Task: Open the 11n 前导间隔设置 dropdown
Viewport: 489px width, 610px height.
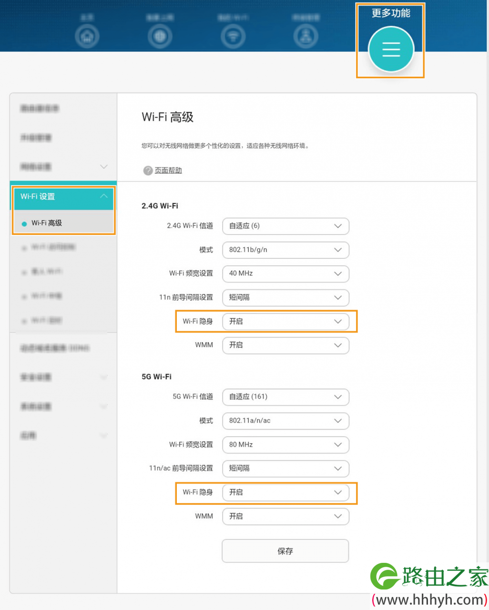Action: [x=285, y=297]
